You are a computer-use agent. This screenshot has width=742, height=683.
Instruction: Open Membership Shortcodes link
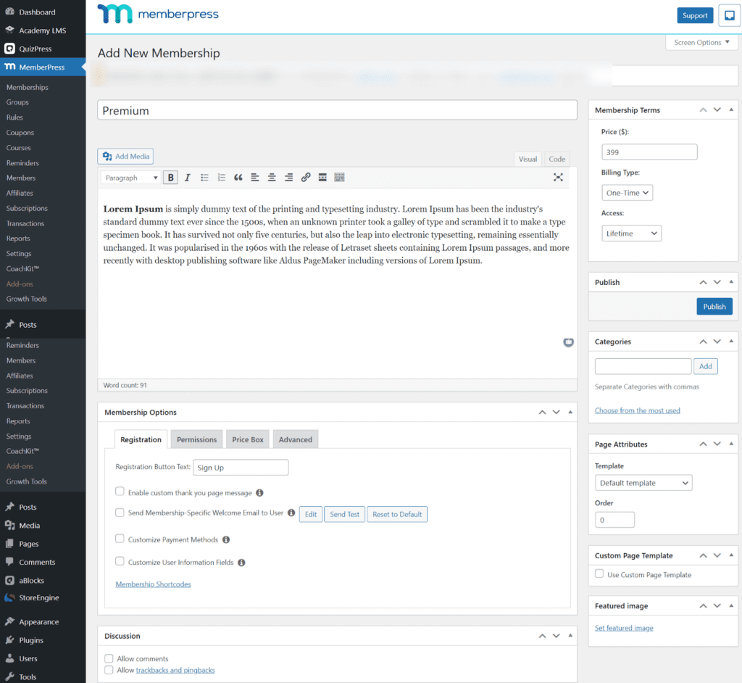pos(153,583)
